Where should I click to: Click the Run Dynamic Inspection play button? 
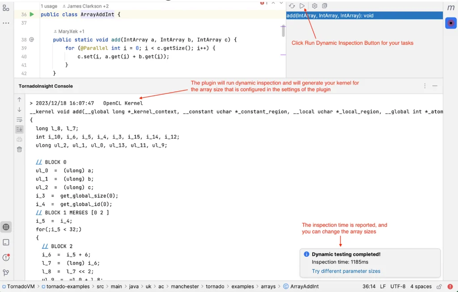(303, 6)
